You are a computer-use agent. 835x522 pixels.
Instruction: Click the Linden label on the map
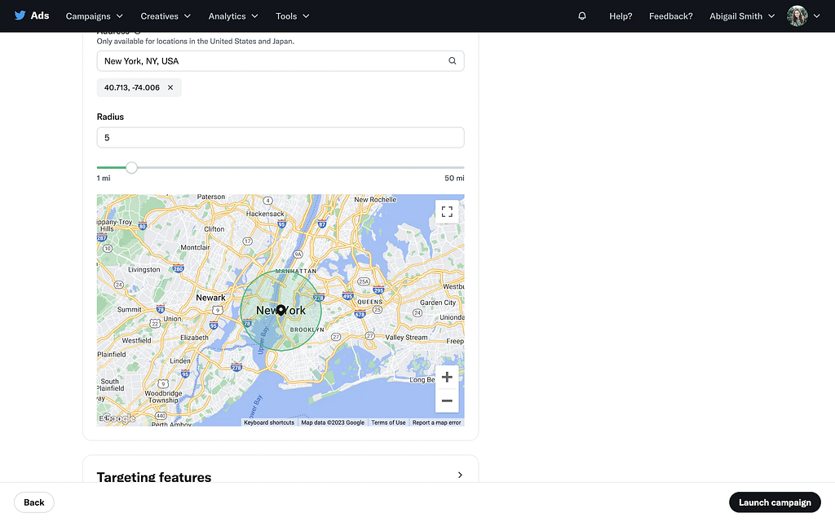click(x=180, y=361)
